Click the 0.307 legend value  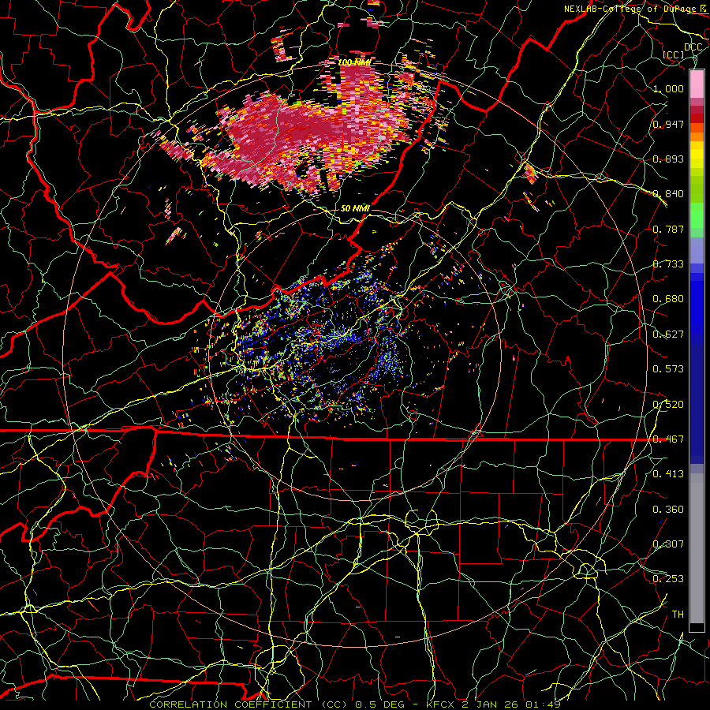pos(668,544)
